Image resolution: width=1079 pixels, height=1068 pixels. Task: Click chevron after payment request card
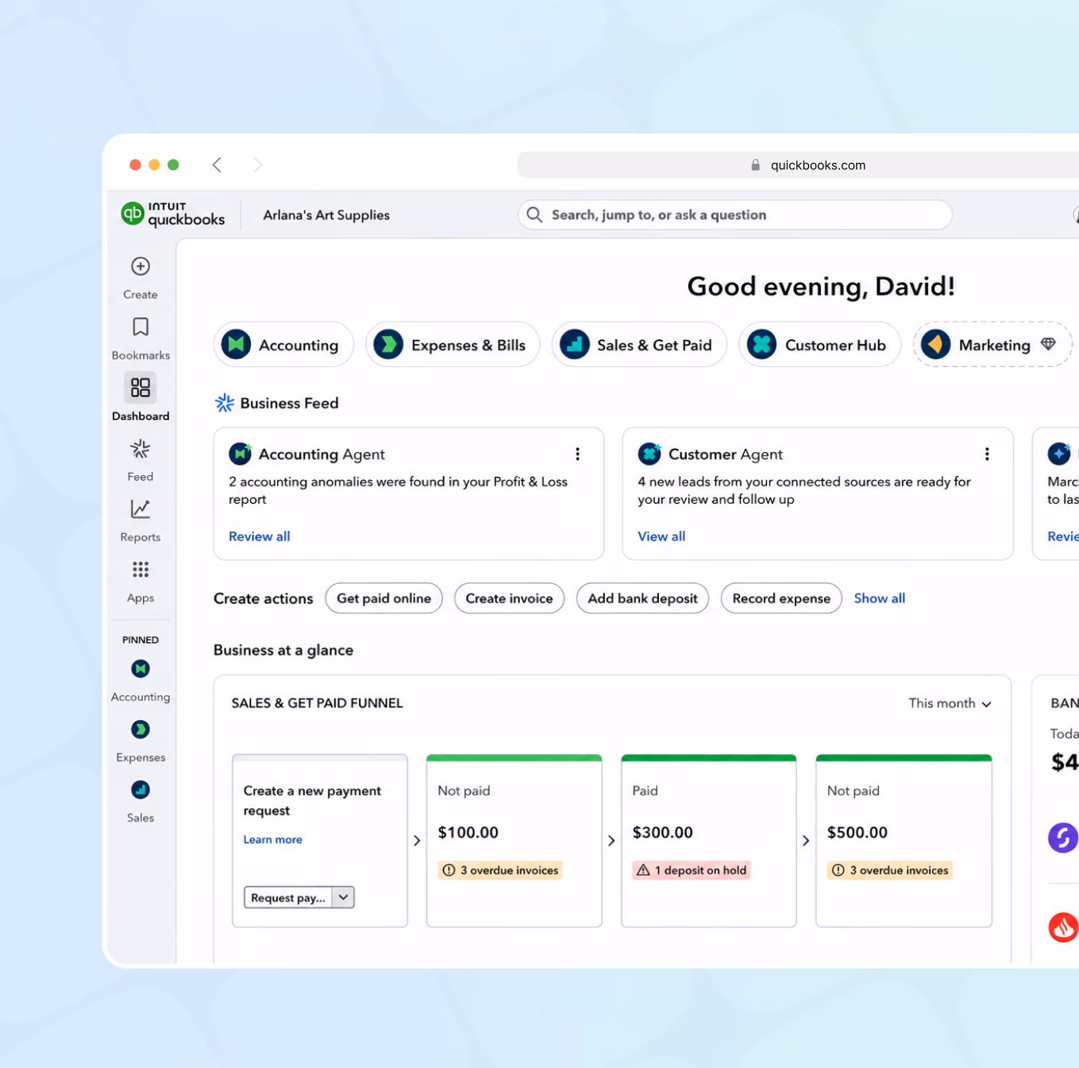click(417, 841)
